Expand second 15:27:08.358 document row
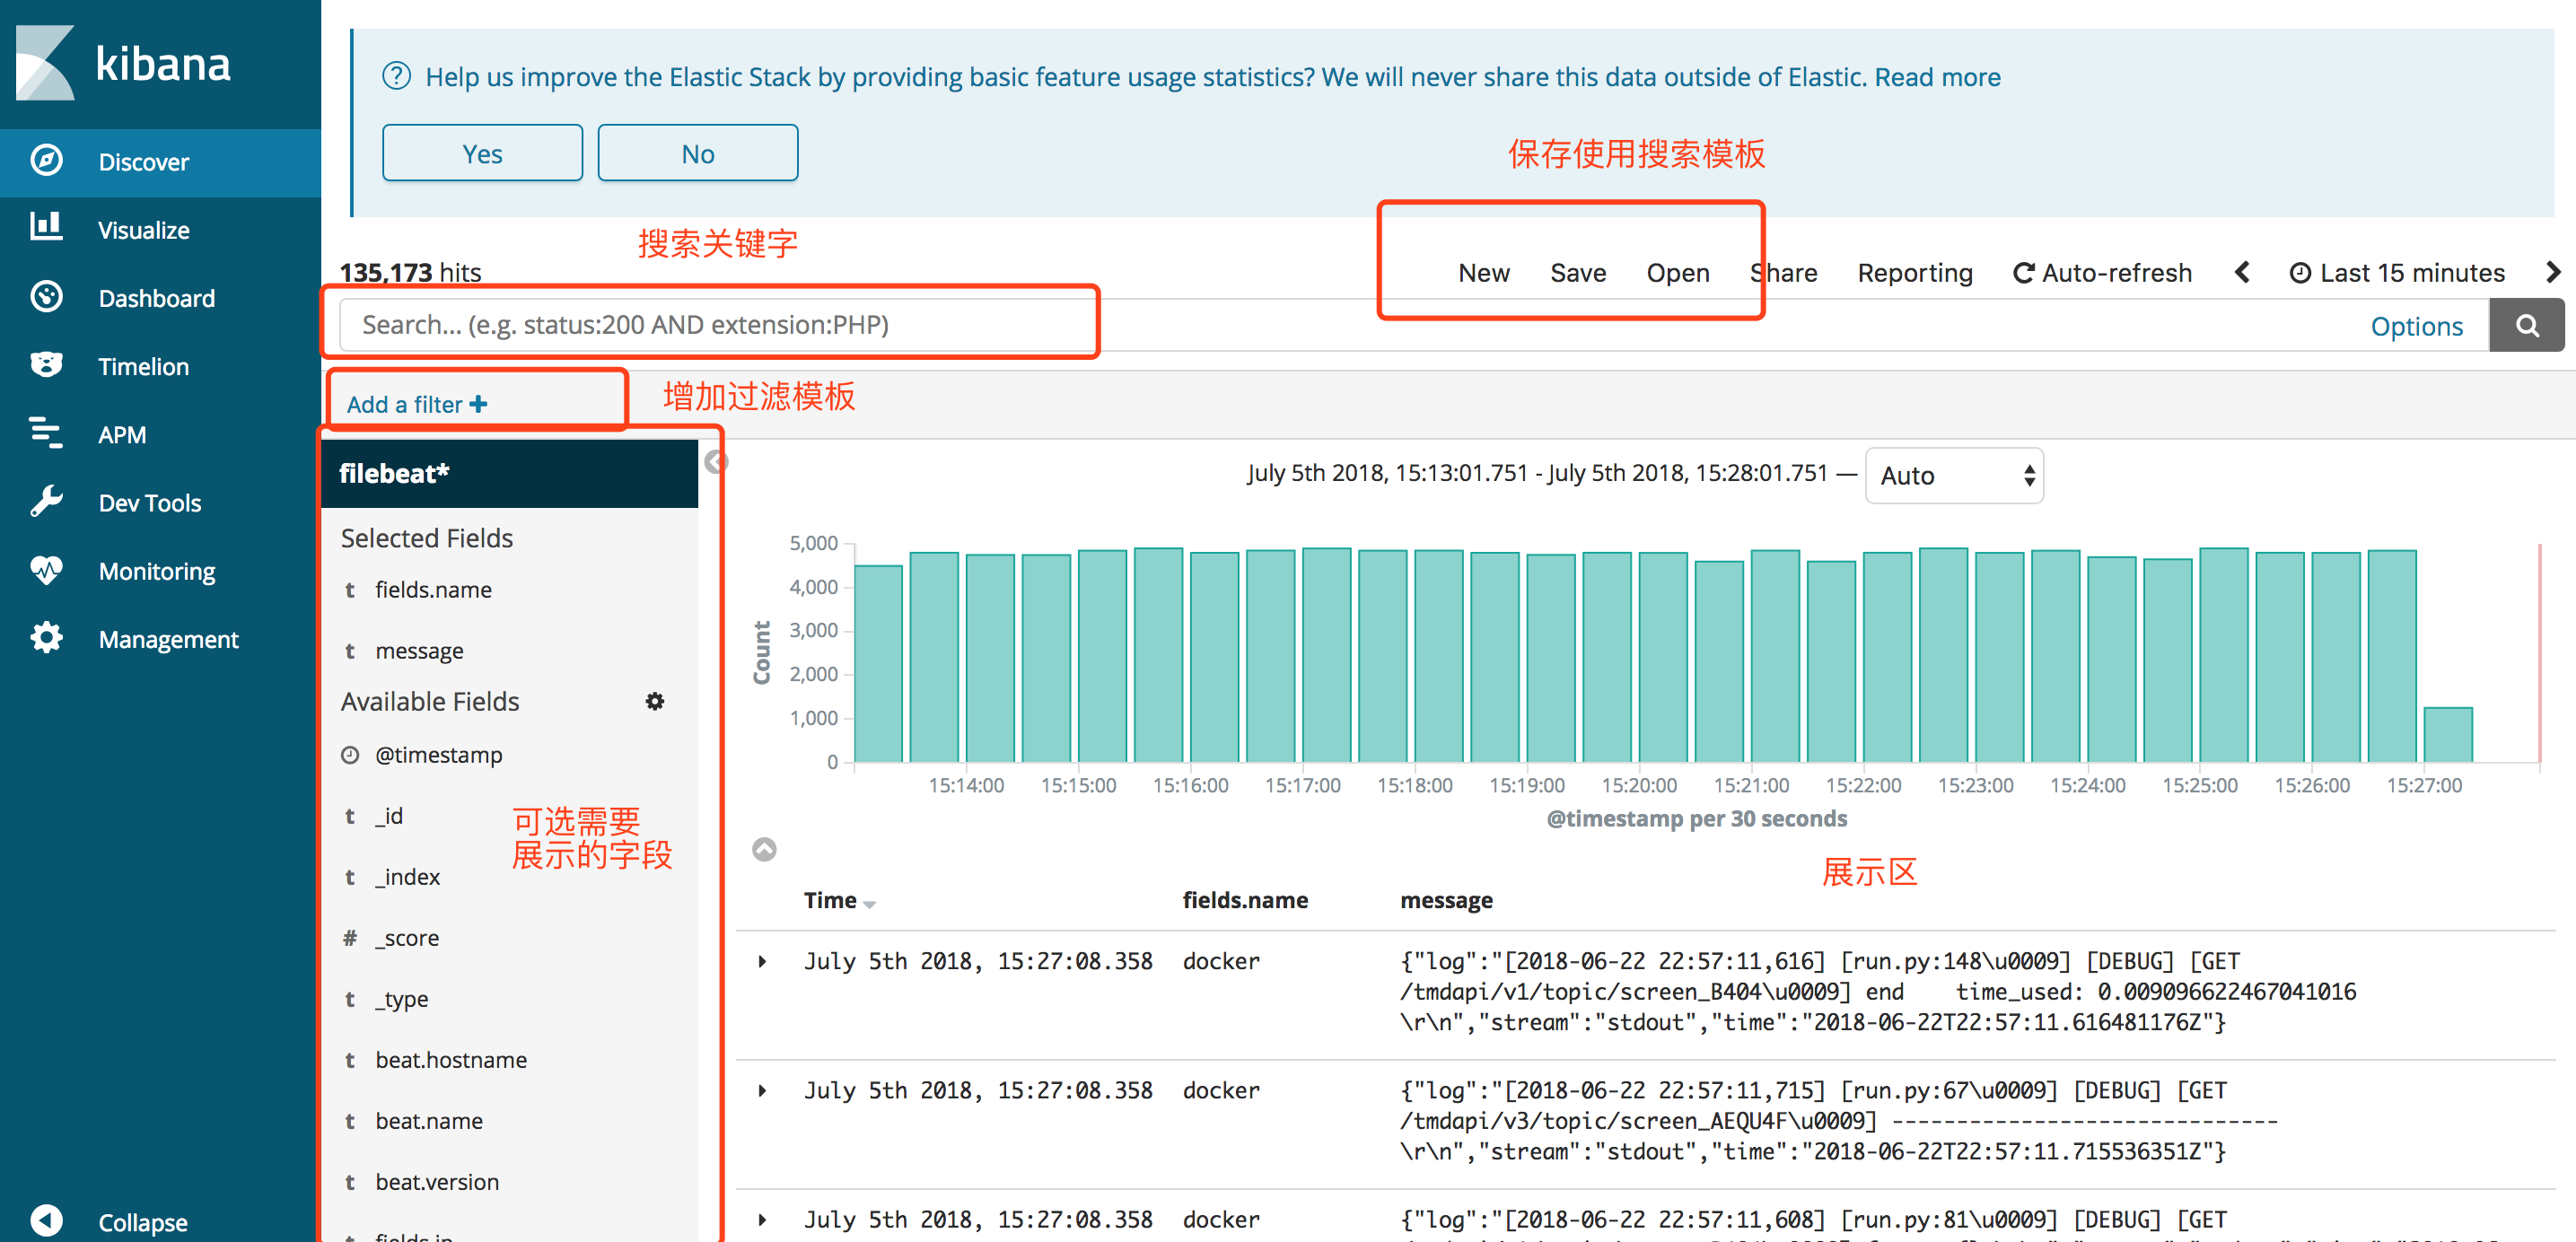 762,1090
